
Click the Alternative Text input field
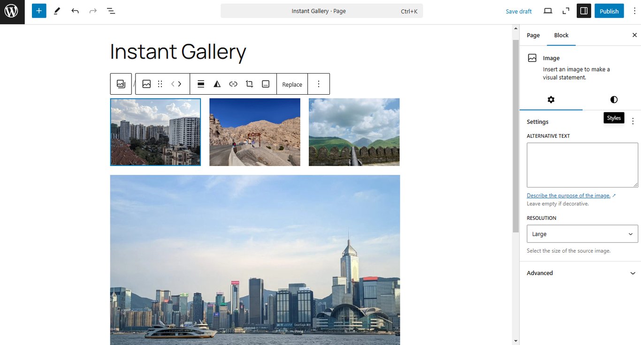pyautogui.click(x=582, y=165)
